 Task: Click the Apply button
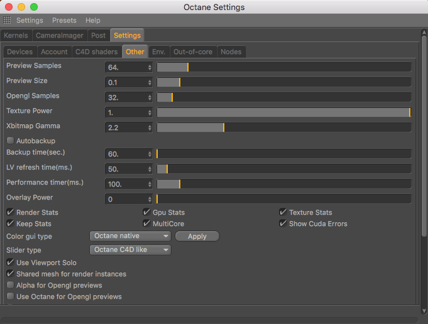click(197, 236)
